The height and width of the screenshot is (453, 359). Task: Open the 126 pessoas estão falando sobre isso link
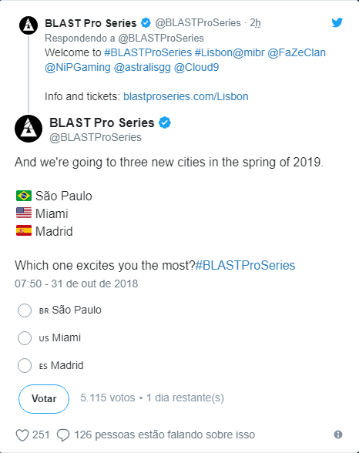(x=165, y=435)
